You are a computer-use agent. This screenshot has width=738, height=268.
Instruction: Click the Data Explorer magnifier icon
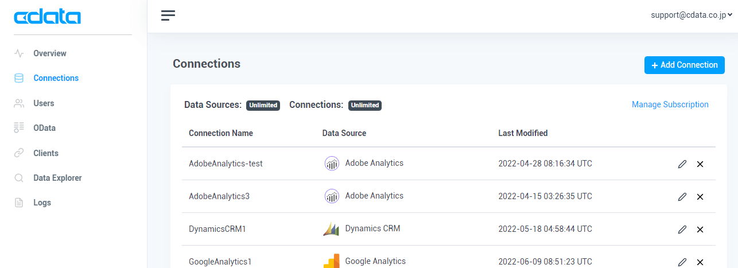[x=19, y=178]
